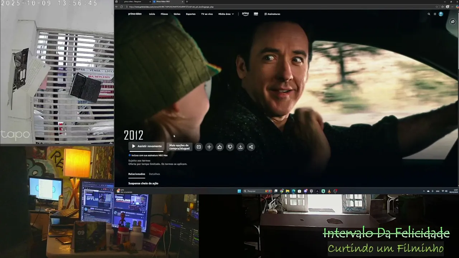Open the Séries section

point(177,14)
